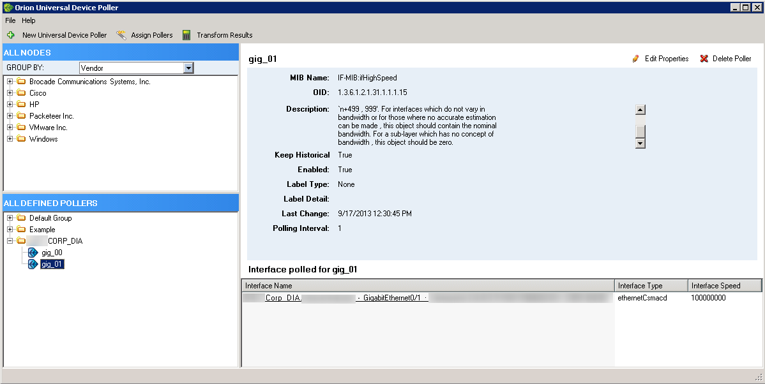Screen dimensions: 765x384
Task: Click the Cisco folder icon
Action: [x=21, y=92]
